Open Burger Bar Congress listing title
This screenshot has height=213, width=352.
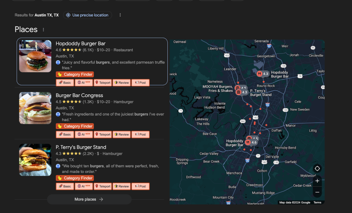79,95
